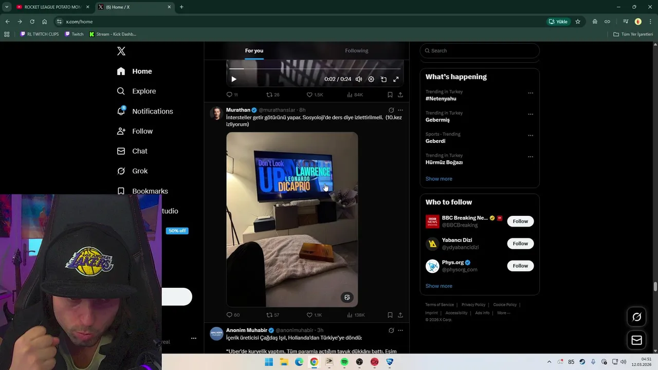Mute the video volume icon
The image size is (658, 370).
(x=359, y=79)
